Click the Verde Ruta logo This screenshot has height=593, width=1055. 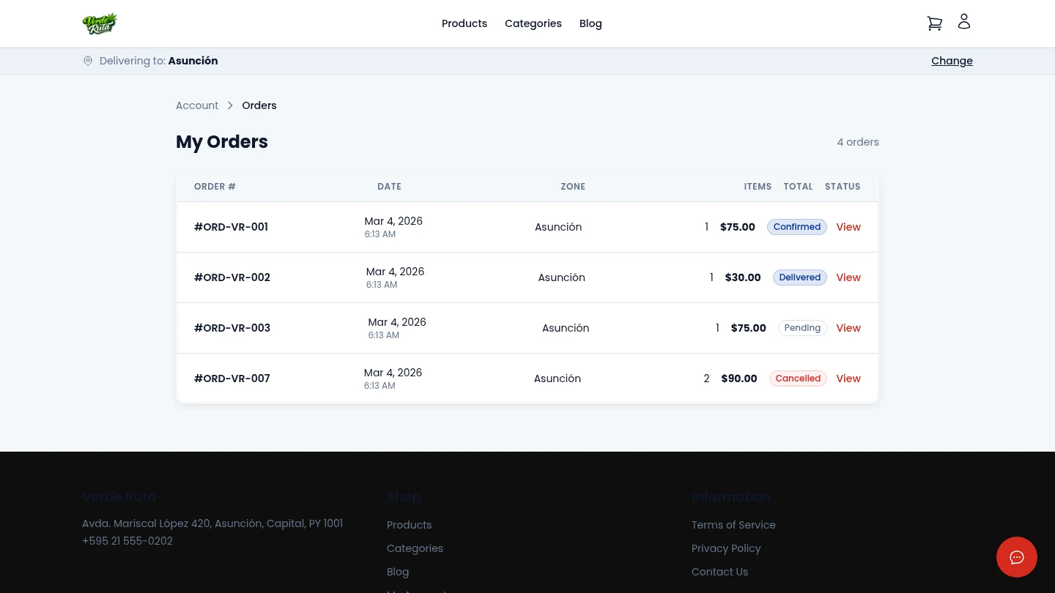pyautogui.click(x=100, y=23)
